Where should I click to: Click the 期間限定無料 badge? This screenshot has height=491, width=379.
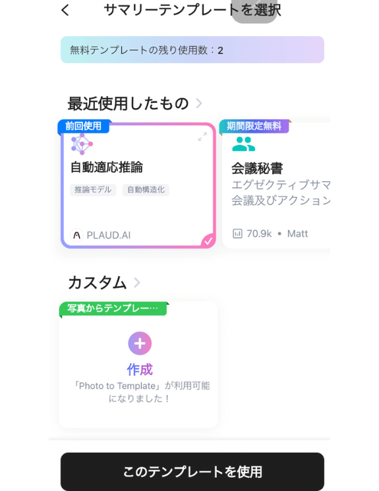254,126
